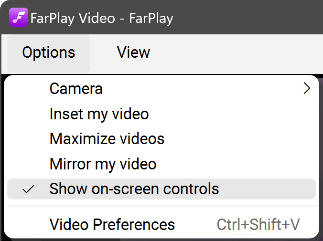
Task: Open Video Preferences from the menu
Action: (112, 224)
